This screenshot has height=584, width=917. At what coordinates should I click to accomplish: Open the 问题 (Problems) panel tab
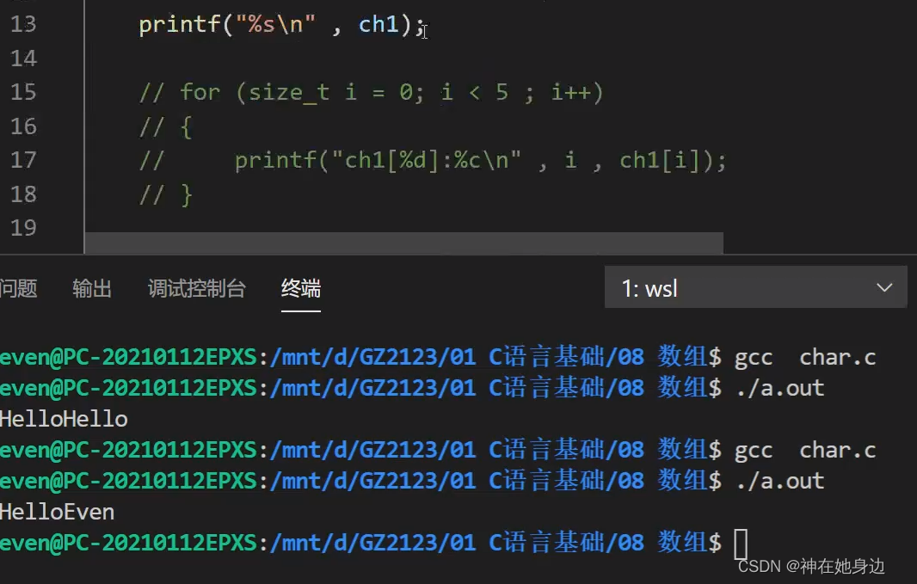pos(18,289)
